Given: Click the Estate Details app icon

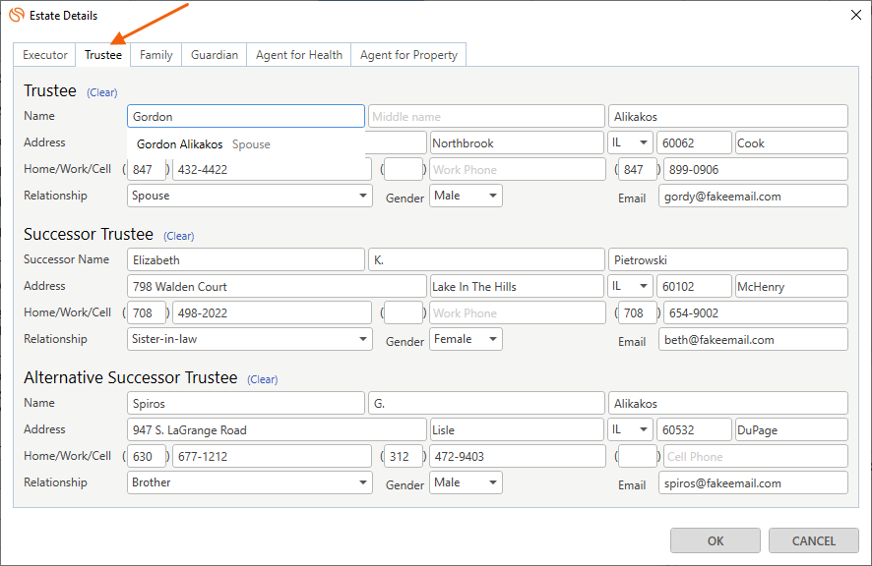Looking at the screenshot, I should tap(16, 14).
